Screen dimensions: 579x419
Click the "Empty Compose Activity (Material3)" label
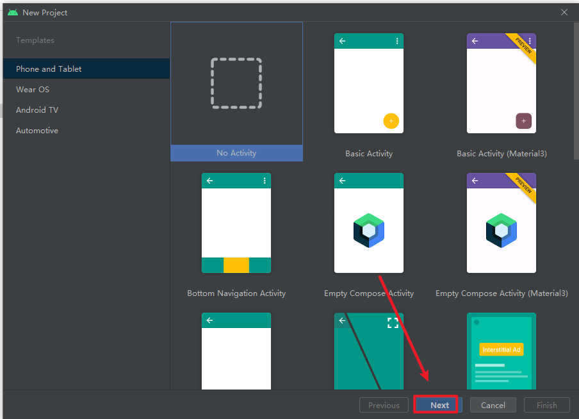click(502, 293)
